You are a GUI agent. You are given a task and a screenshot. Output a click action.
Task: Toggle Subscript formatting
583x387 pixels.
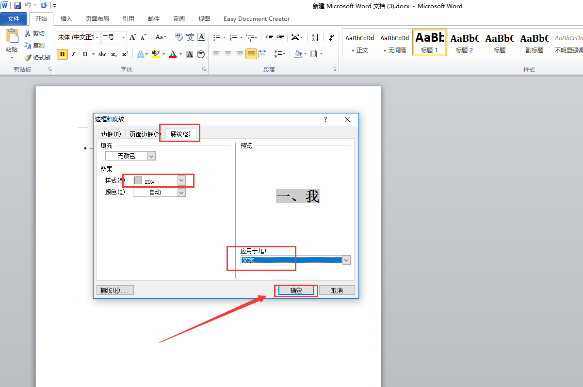click(113, 54)
